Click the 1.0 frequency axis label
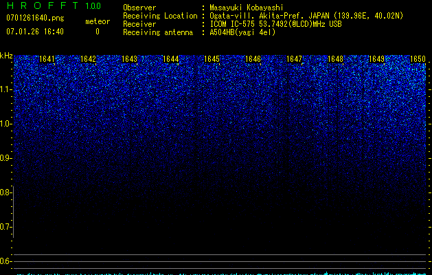Viewport: 432px width, 275px height. [5, 124]
